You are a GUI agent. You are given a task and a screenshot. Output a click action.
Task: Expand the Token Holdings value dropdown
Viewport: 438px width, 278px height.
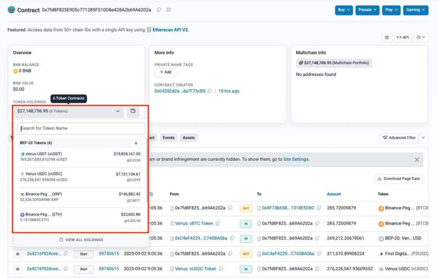click(118, 111)
